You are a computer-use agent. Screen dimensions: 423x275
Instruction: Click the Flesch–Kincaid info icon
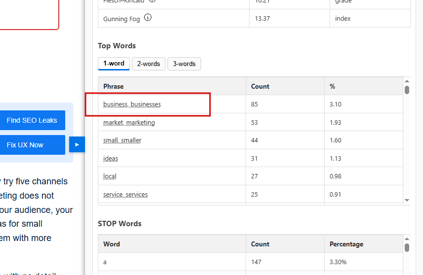pos(152,0)
